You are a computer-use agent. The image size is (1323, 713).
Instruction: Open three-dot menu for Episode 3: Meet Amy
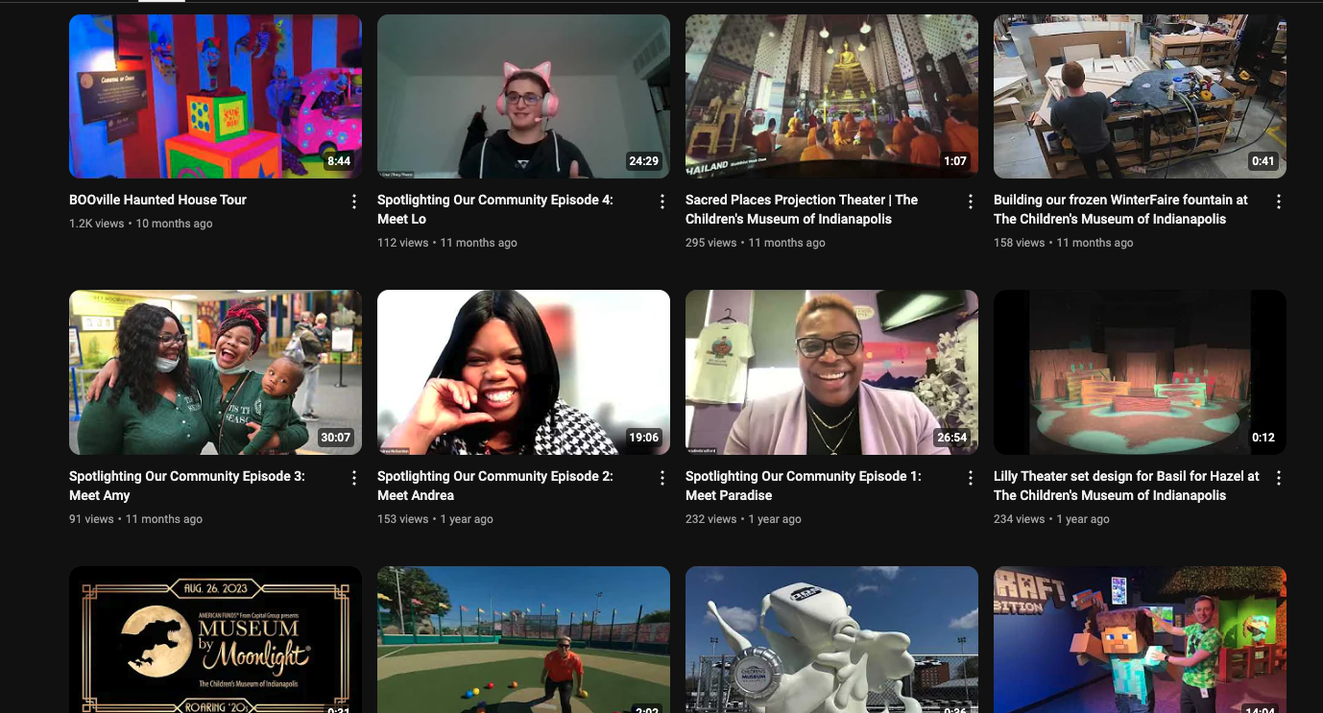point(354,478)
